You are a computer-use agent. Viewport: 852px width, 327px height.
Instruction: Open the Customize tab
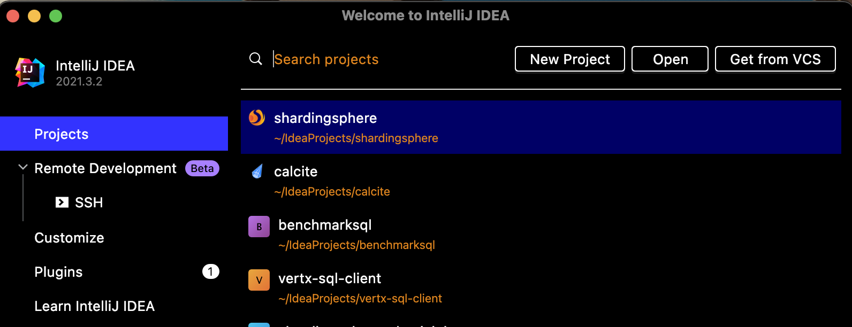tap(69, 238)
